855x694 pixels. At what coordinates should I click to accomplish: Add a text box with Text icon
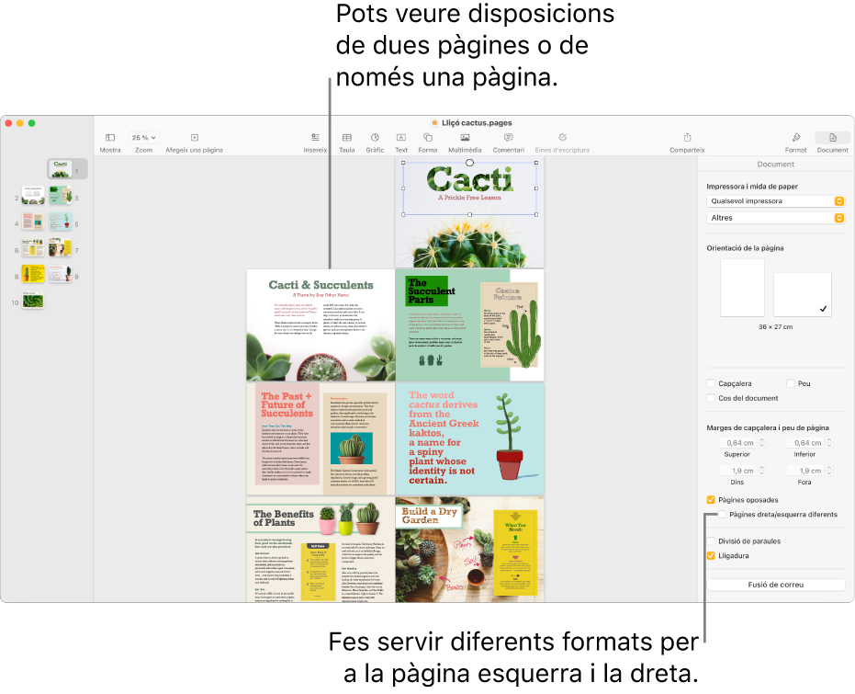click(400, 138)
